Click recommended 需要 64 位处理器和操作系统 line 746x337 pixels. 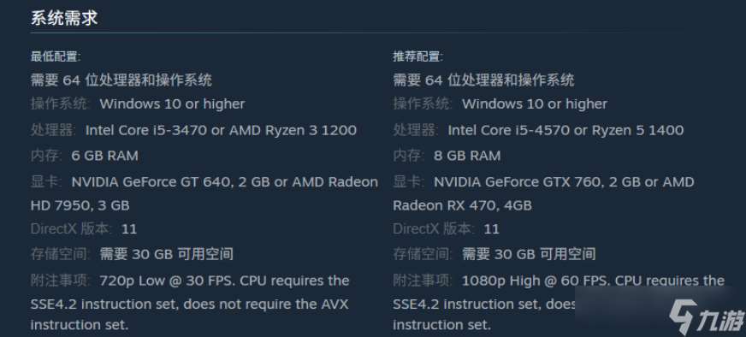483,80
